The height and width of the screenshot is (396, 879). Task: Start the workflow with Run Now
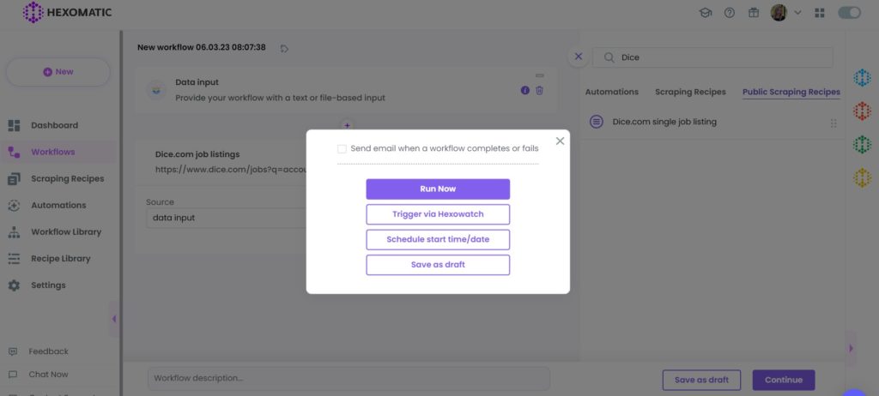tap(438, 189)
